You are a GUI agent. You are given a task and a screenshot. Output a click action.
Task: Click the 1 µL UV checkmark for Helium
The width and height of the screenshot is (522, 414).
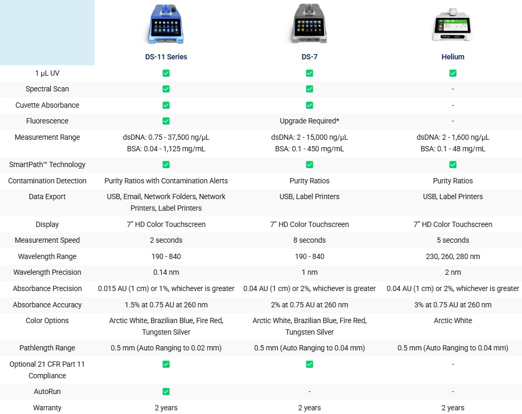(453, 73)
